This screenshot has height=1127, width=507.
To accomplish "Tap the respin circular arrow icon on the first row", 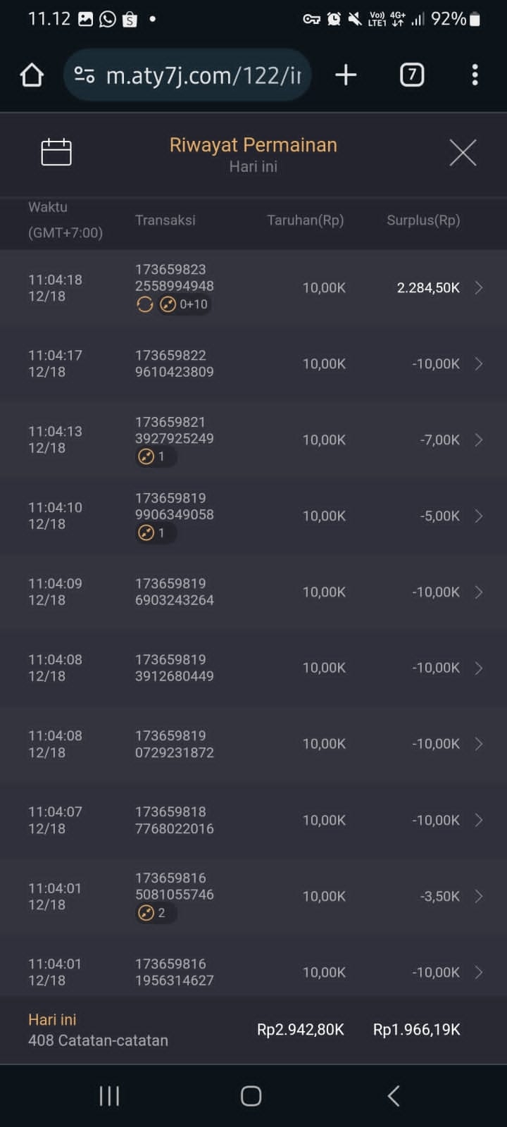I will [145, 304].
